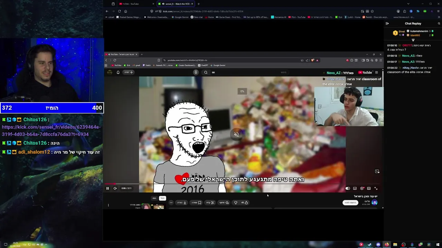Open the Chitos126 Kick video link
The image size is (442, 248).
coord(51,131)
